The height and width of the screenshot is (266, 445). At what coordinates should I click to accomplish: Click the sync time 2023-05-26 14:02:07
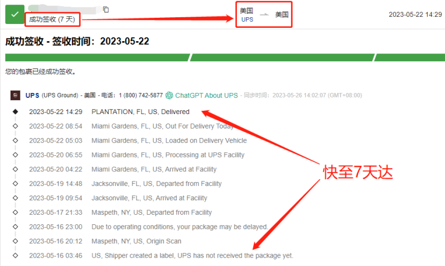(299, 95)
